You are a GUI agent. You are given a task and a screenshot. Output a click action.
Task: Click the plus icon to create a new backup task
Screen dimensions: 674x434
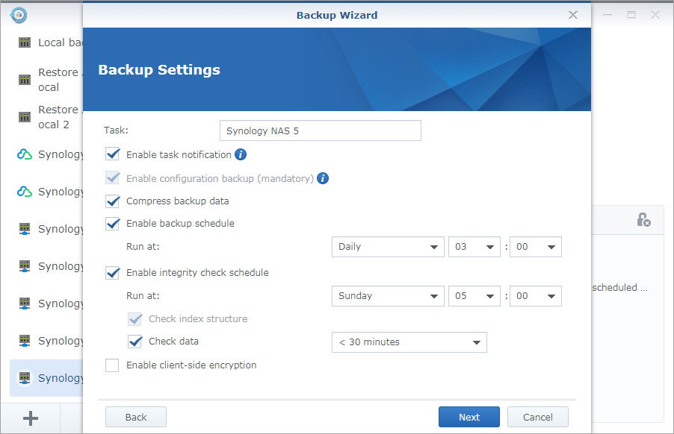pos(29,418)
